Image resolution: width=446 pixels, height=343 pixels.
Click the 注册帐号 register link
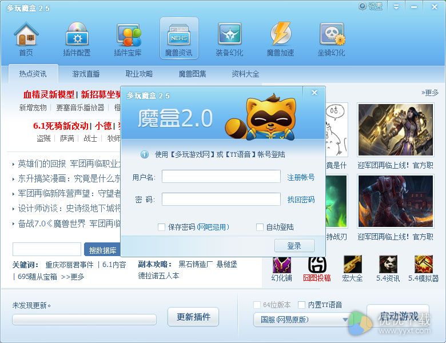[x=301, y=177]
